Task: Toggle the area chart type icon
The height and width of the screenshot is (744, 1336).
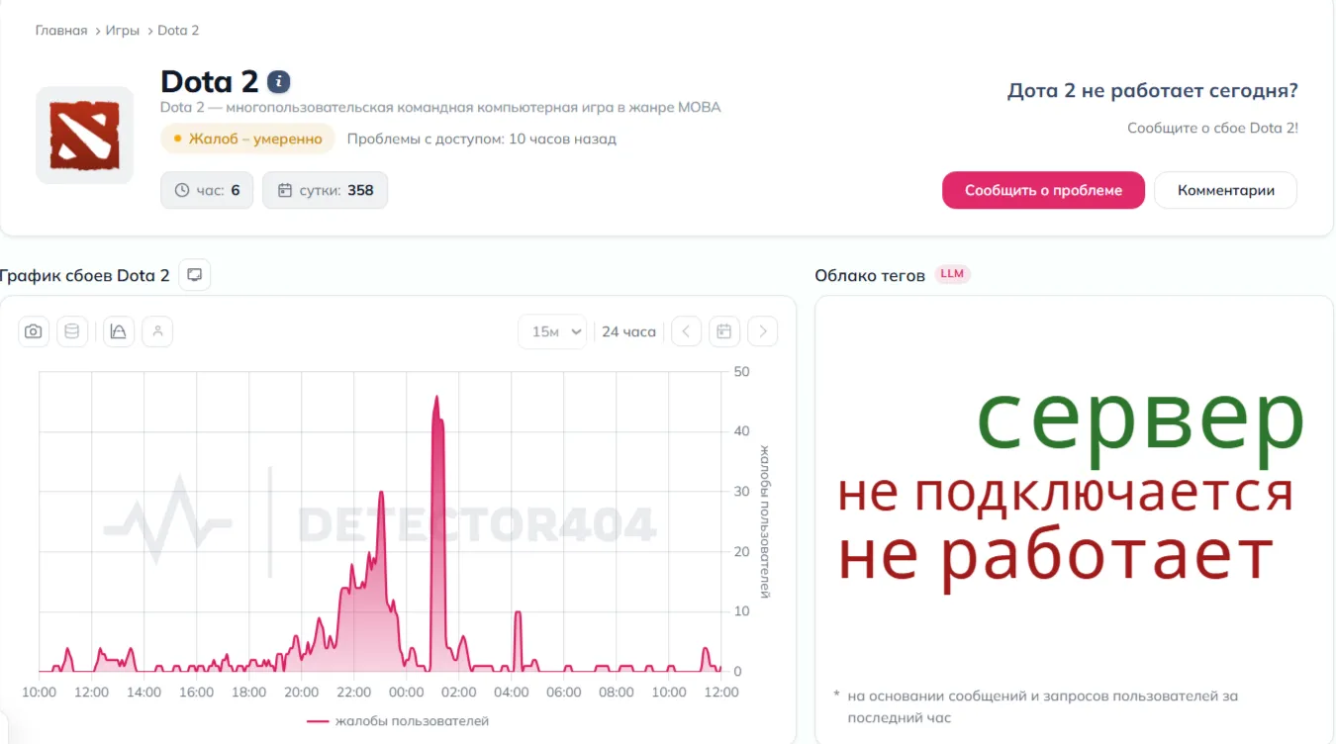Action: (x=119, y=331)
